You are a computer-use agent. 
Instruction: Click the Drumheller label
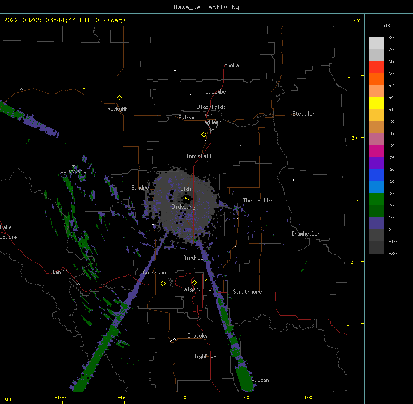306,234
